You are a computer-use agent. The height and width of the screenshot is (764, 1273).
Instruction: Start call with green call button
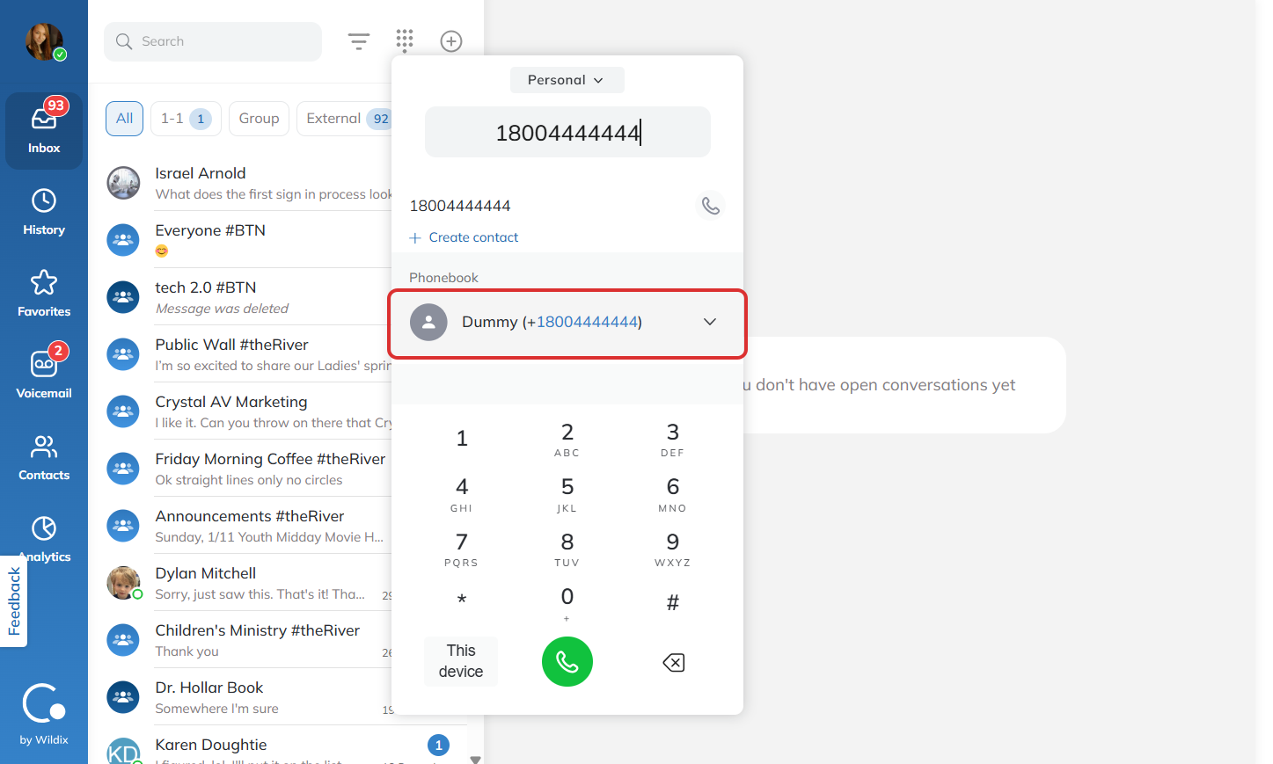pos(567,662)
